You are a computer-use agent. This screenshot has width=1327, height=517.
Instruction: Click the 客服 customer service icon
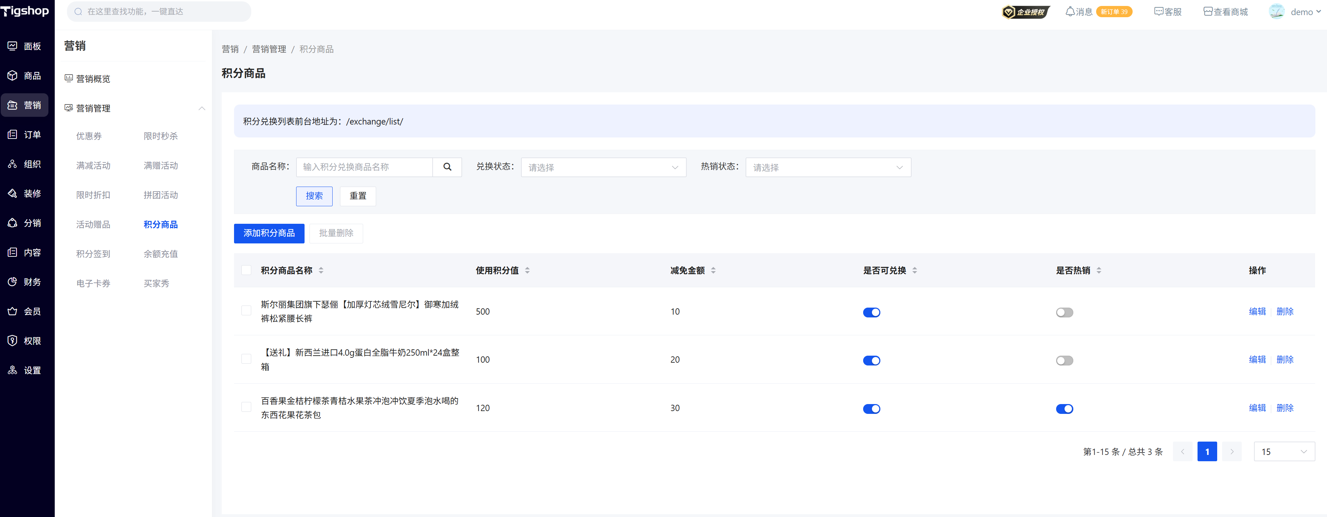(x=1159, y=12)
